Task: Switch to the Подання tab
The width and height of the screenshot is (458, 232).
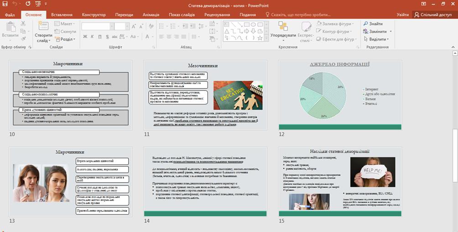Action: (248, 15)
